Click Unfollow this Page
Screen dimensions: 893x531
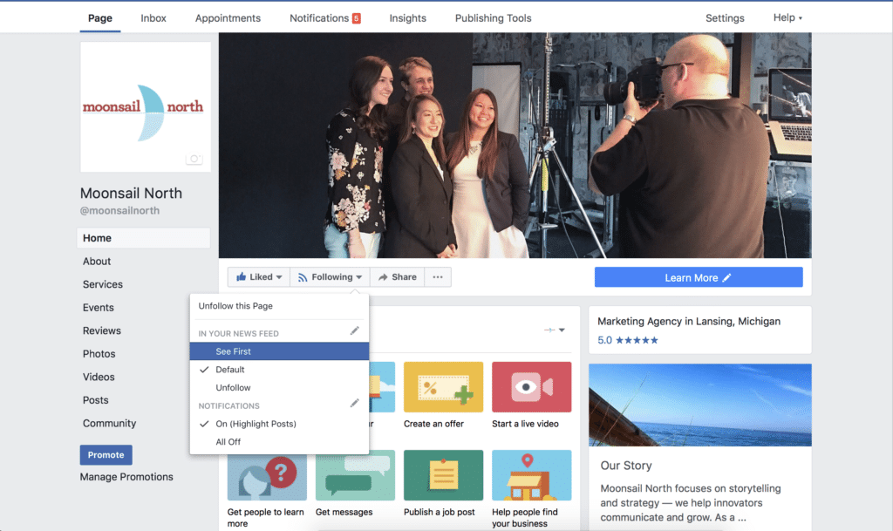pos(235,306)
